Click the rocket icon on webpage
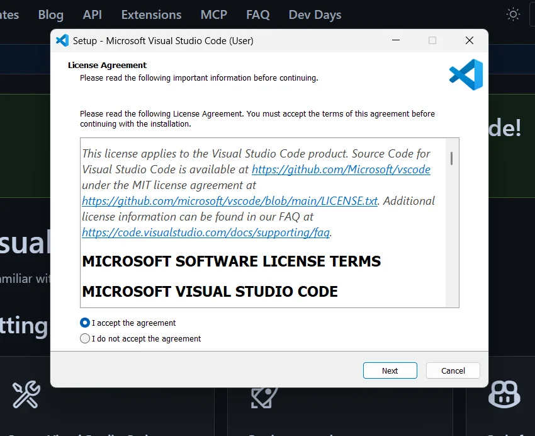 click(264, 398)
